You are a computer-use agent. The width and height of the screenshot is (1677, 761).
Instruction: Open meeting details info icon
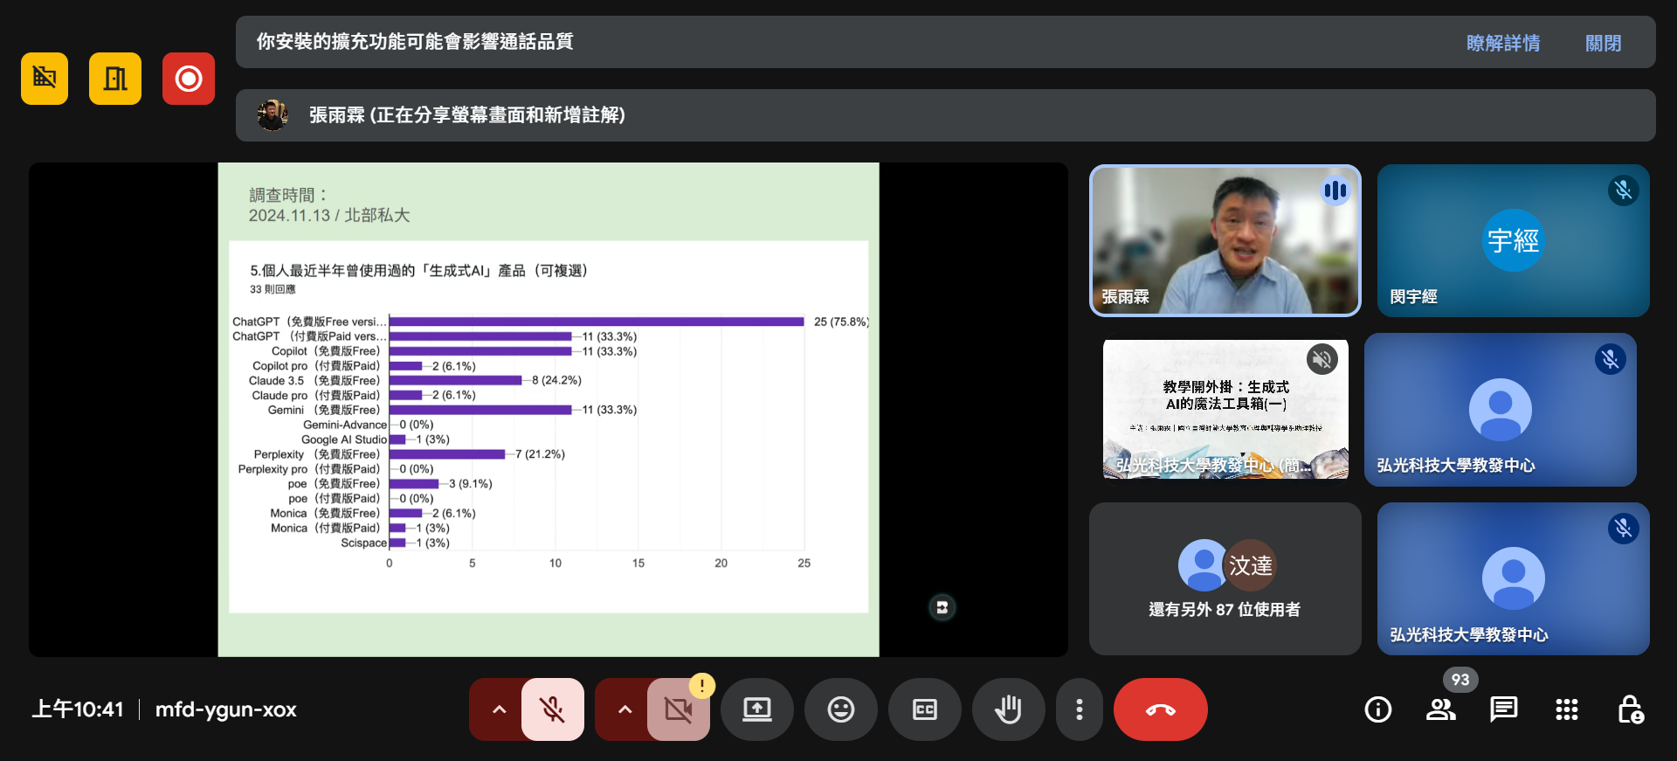1378,709
